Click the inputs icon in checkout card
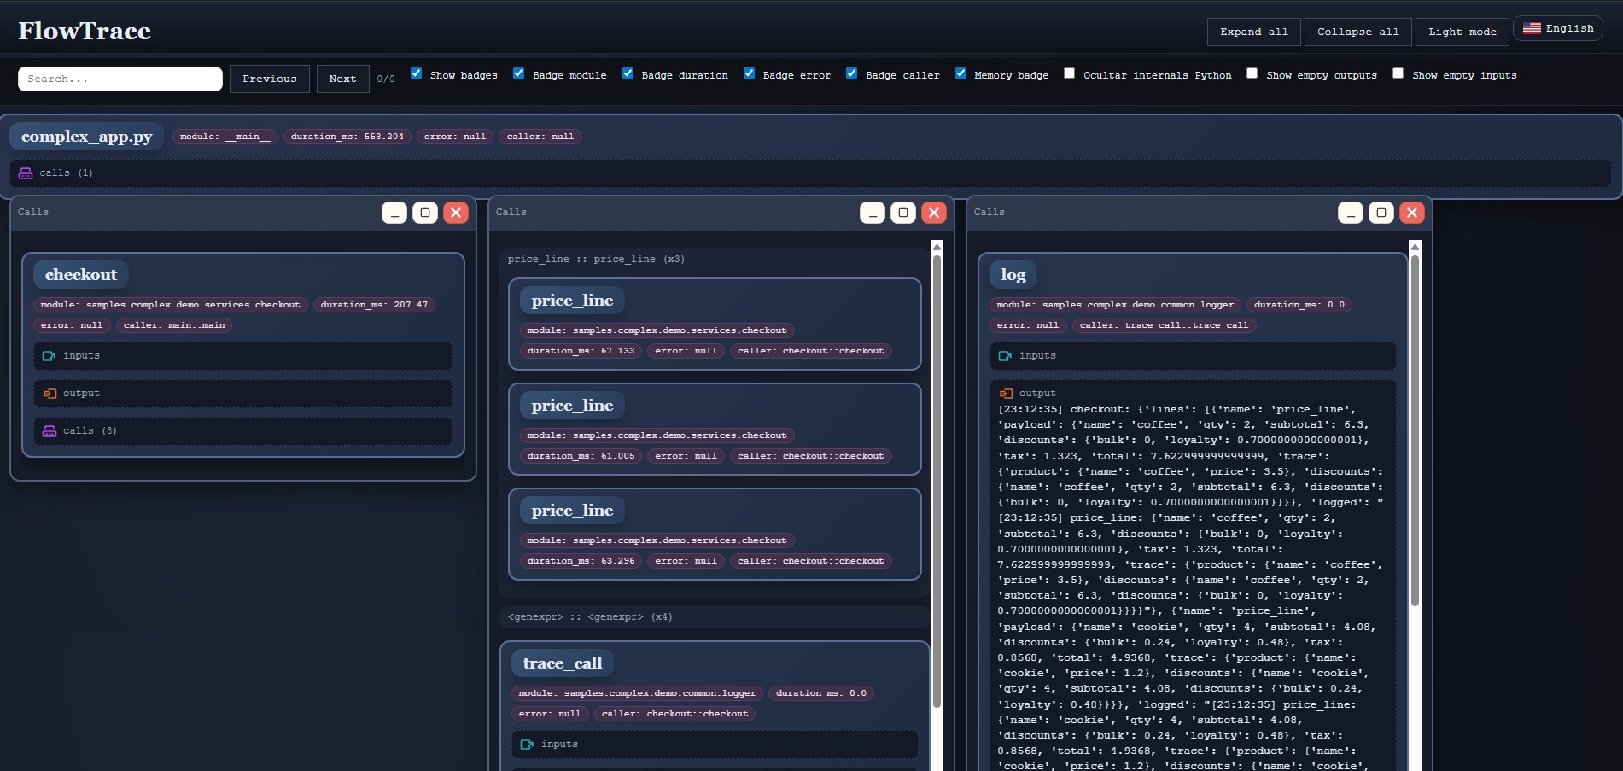This screenshot has height=771, width=1623. pos(50,356)
